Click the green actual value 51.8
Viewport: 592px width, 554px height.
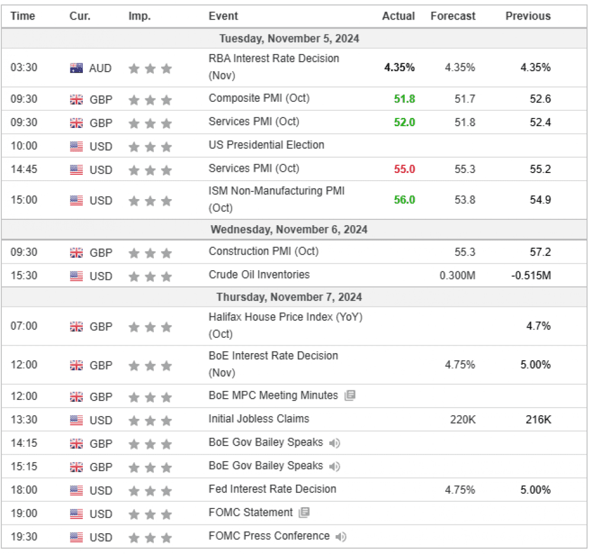coord(404,99)
